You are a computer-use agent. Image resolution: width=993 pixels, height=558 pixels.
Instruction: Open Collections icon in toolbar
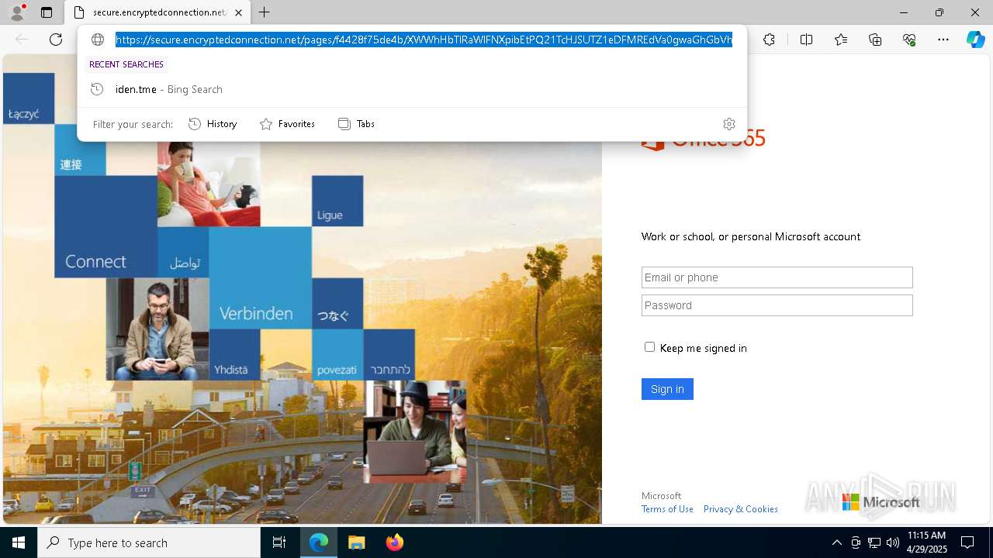pyautogui.click(x=875, y=40)
